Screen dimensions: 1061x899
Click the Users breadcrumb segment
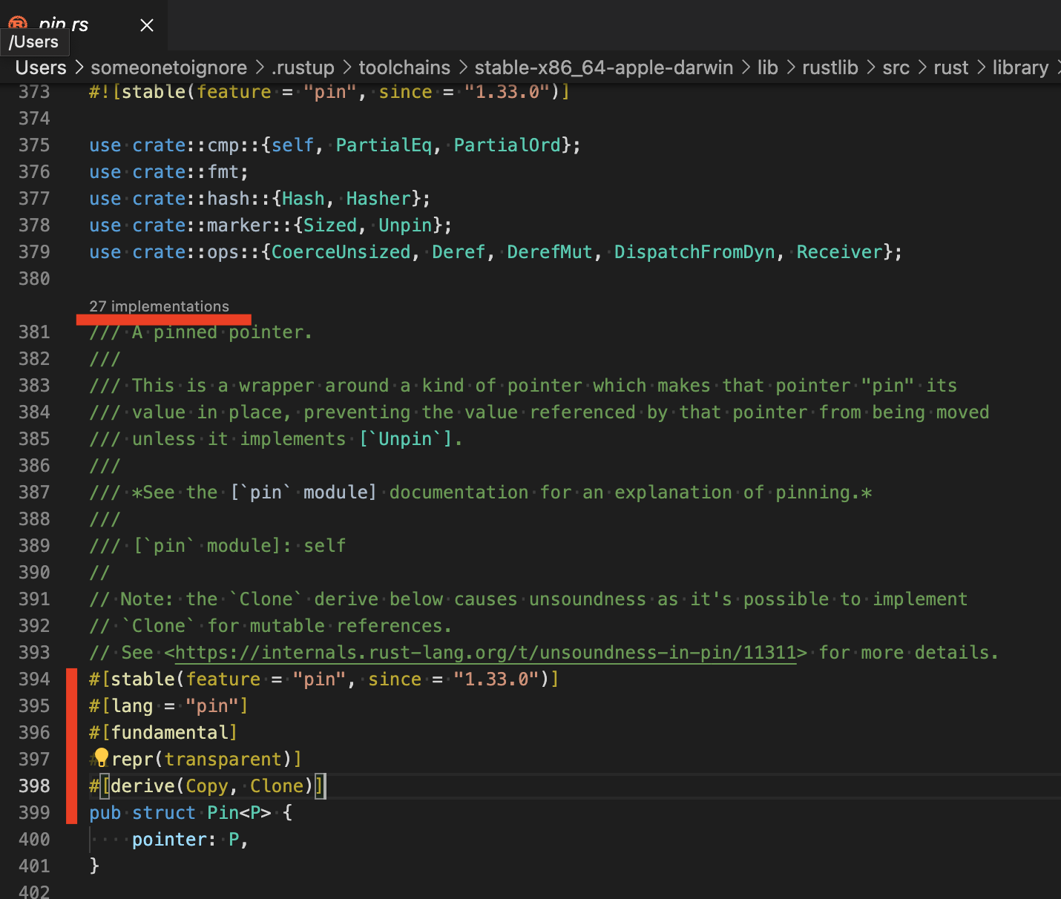point(41,67)
